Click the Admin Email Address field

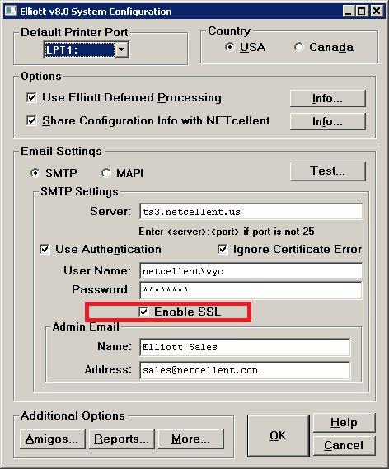tap(245, 370)
